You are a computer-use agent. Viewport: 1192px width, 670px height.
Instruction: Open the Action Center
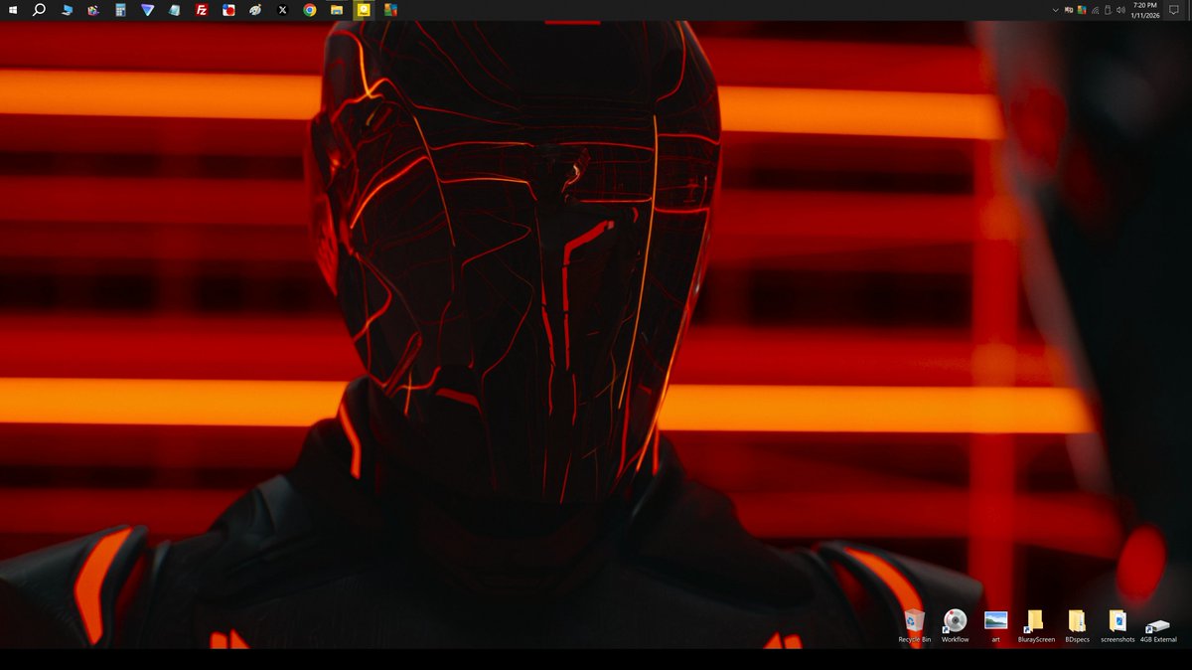(1172, 10)
